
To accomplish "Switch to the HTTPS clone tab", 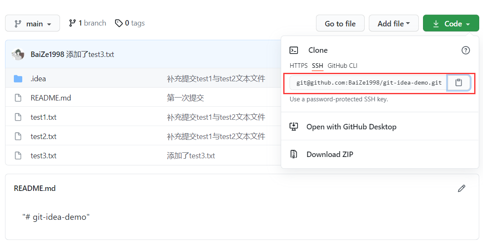I will (x=298, y=66).
